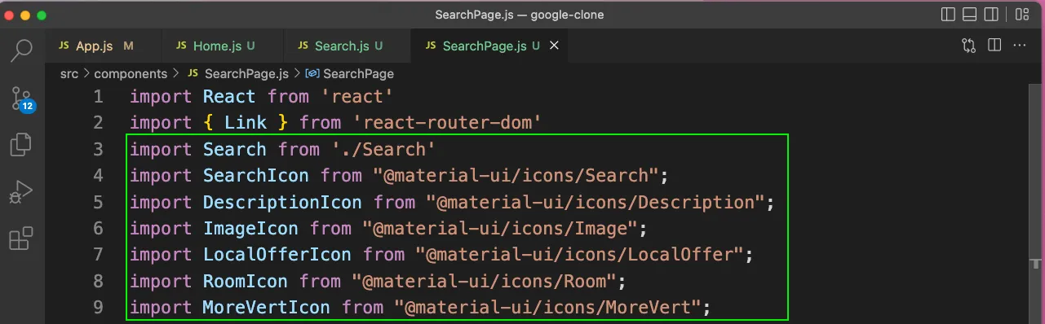Open Run and Debug view
This screenshot has width=1045, height=324.
(x=20, y=193)
